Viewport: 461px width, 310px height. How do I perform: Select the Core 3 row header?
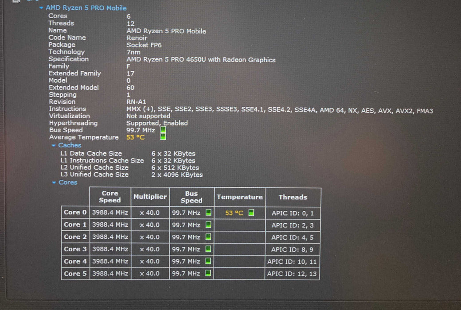coord(75,249)
